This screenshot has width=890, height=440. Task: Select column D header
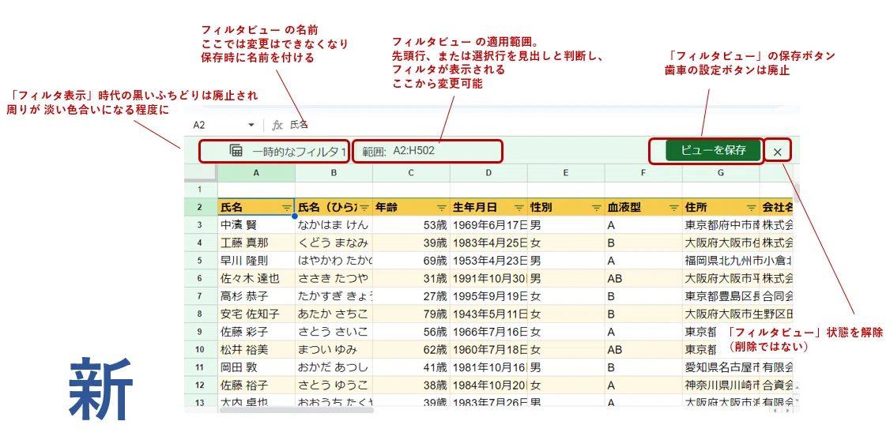pos(488,173)
